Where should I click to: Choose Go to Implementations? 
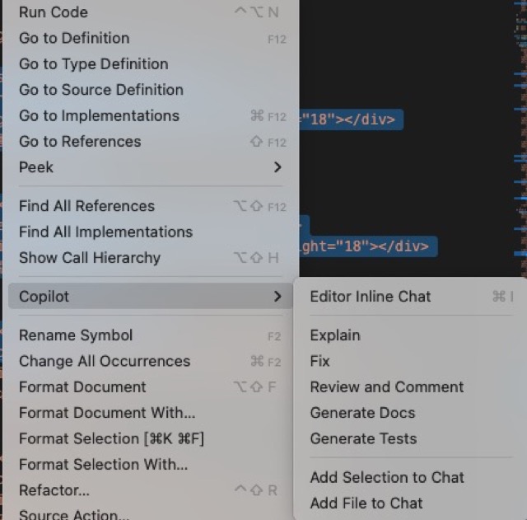click(150, 115)
